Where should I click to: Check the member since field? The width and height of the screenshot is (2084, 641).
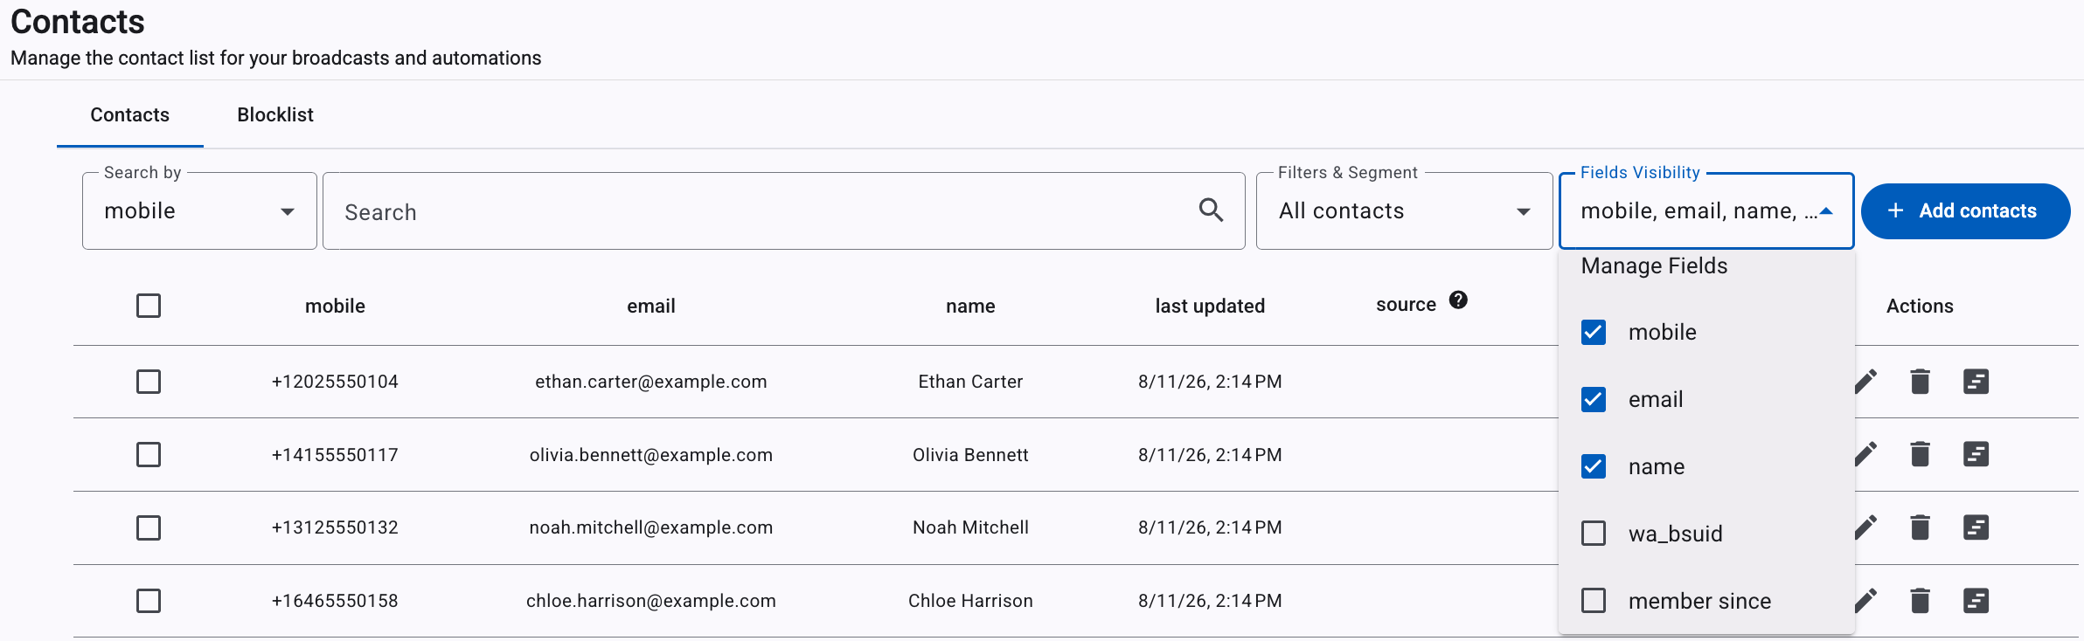click(1594, 601)
